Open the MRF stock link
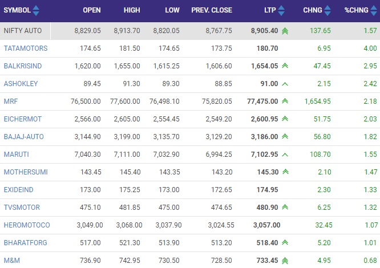The width and height of the screenshot is (380, 268). [x=11, y=101]
